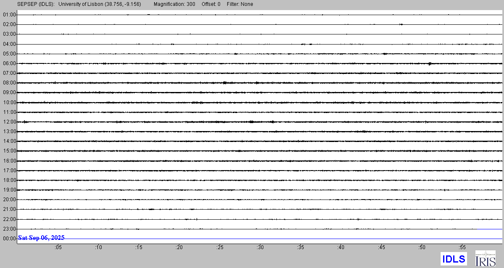Select the 08:00 hour row label
This screenshot has width=504, height=268.
9,83
